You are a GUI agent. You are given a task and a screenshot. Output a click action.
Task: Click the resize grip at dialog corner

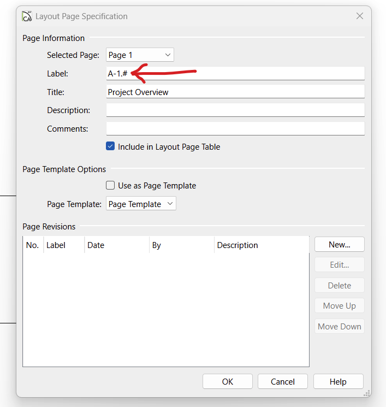367,393
